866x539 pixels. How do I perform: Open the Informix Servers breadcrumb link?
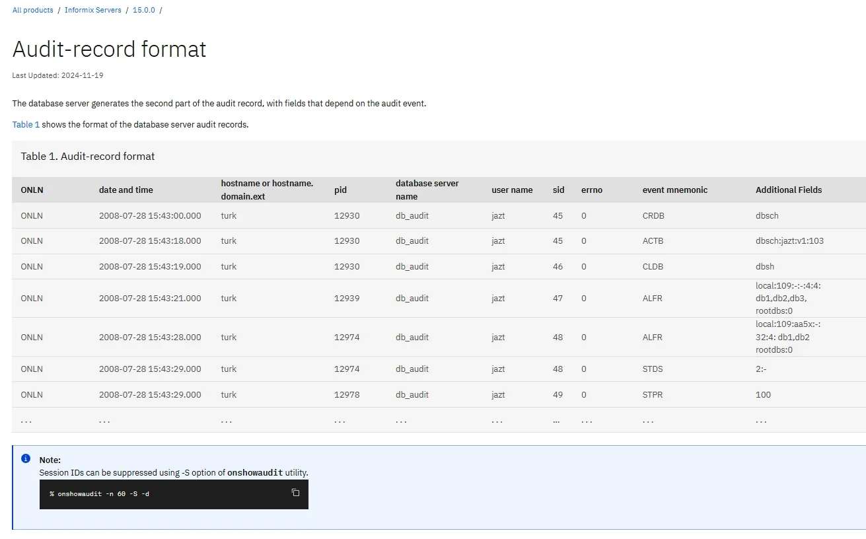point(92,10)
